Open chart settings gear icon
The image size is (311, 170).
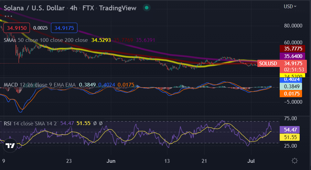point(294,161)
